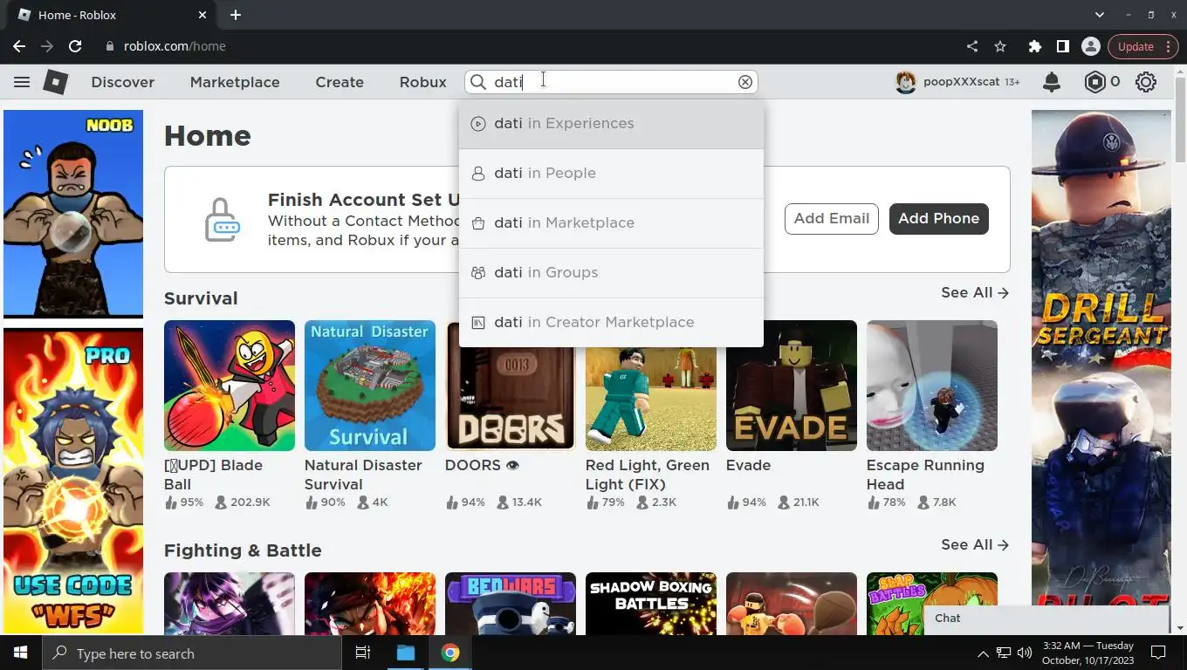Click the Update Chrome button

point(1142,46)
